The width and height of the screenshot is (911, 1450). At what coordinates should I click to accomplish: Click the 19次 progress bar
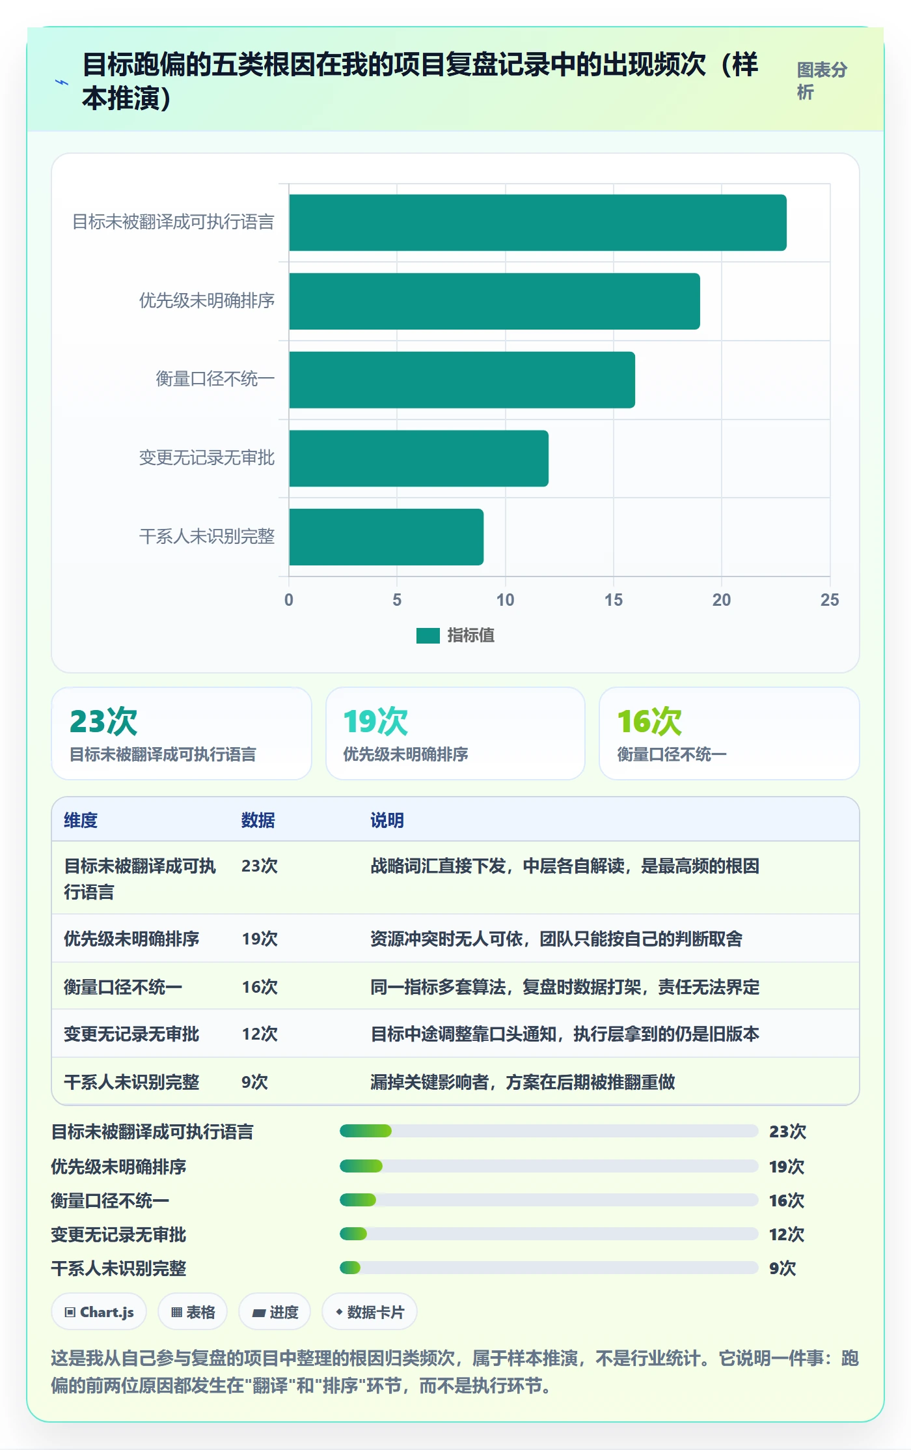[x=549, y=1166]
